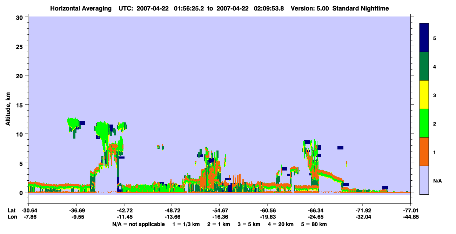The image size is (456, 234).
Task: Click colorbar label 4
Action: pos(434,67)
